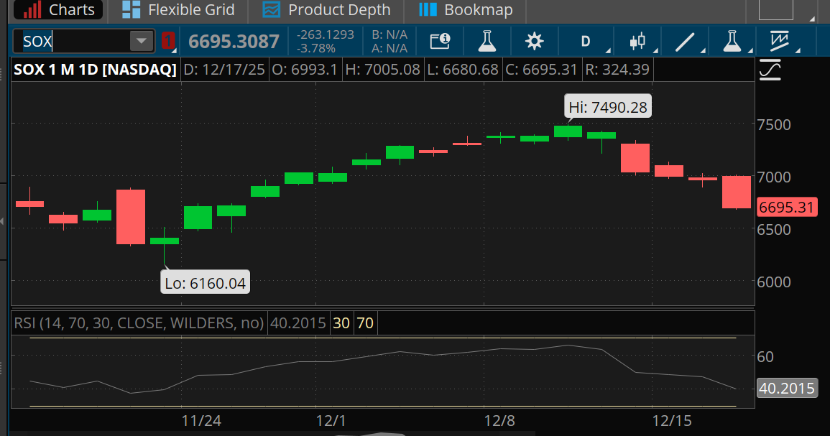Click the red symbol link indicator
The image size is (830, 436).
[x=168, y=41]
